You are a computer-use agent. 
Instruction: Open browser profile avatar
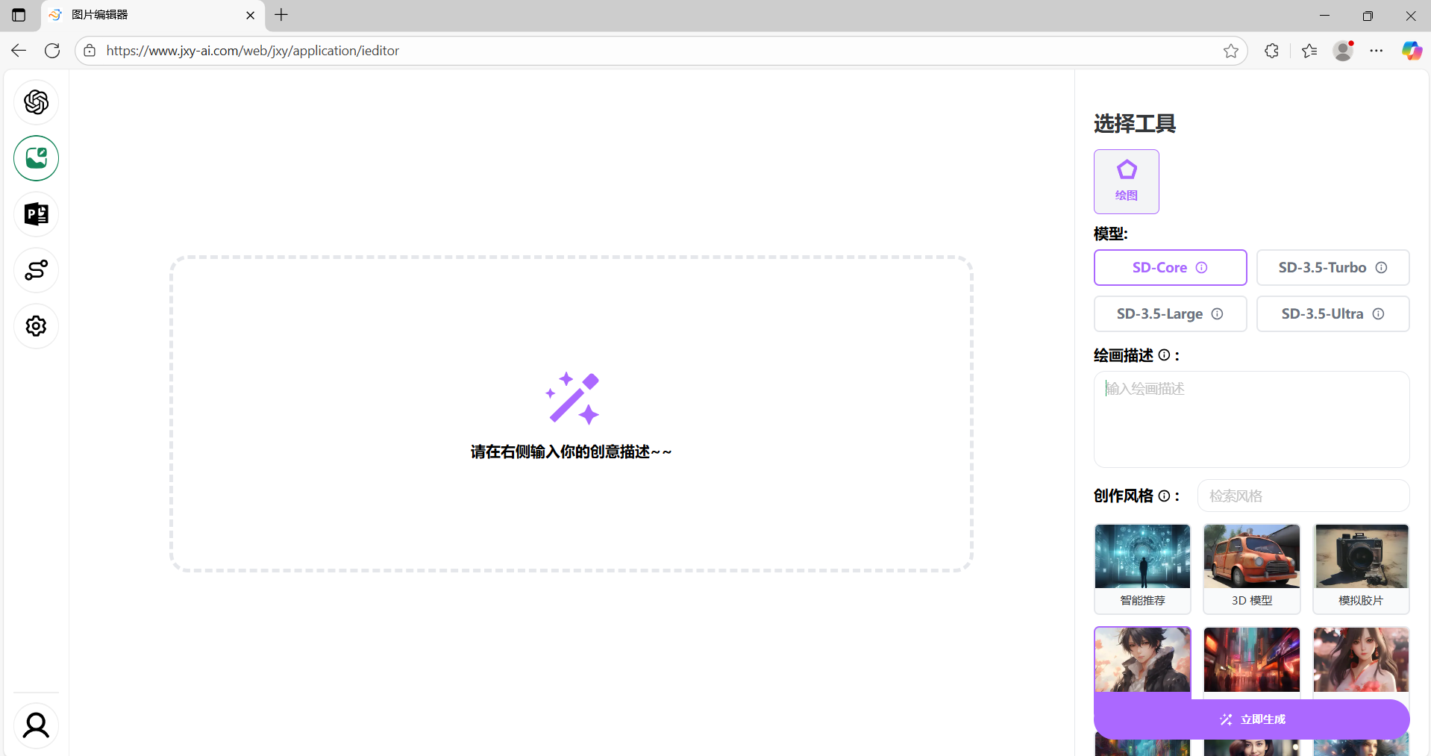tap(1344, 51)
